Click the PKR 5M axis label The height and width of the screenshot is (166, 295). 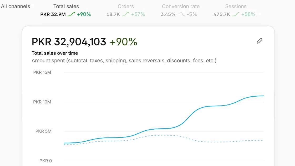[x=43, y=131]
